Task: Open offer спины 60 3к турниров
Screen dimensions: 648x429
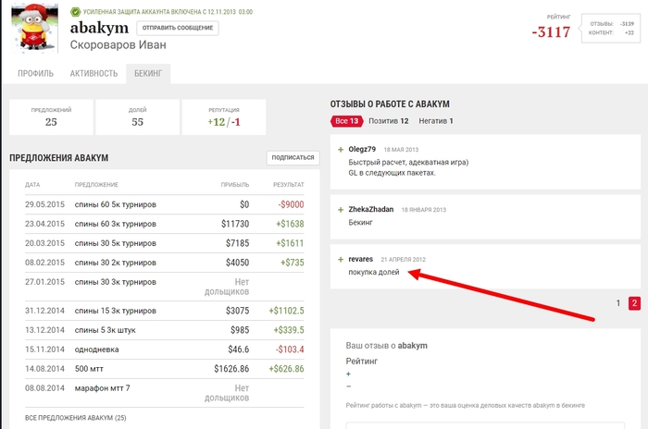Action: [x=116, y=224]
